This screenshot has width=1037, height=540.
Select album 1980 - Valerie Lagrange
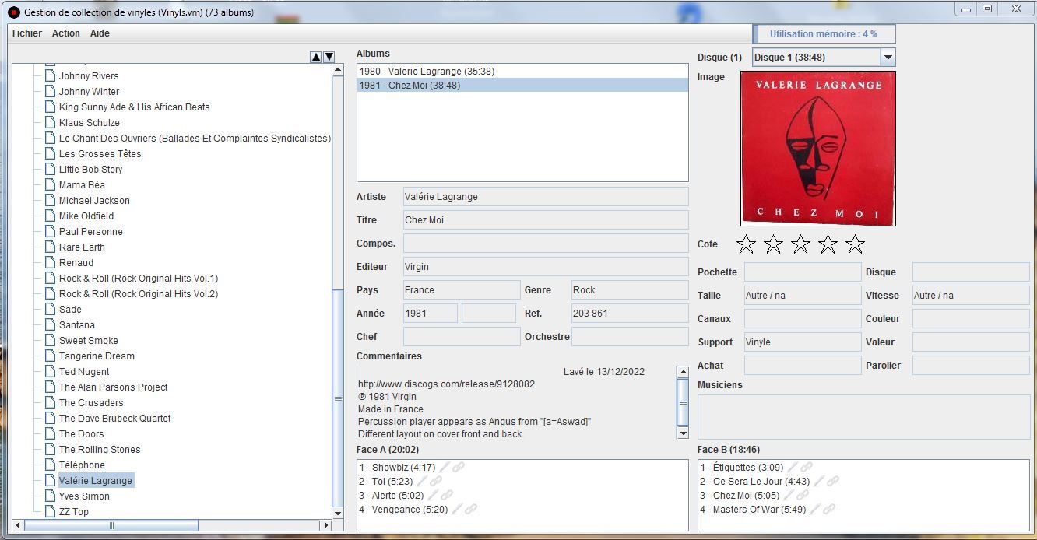[x=522, y=72]
